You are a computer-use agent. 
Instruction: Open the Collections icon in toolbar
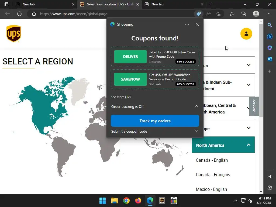(244, 14)
